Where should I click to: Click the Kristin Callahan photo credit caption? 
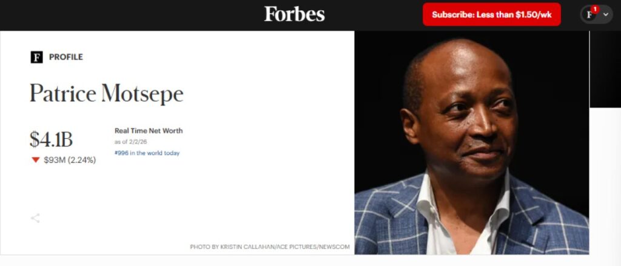coord(270,247)
